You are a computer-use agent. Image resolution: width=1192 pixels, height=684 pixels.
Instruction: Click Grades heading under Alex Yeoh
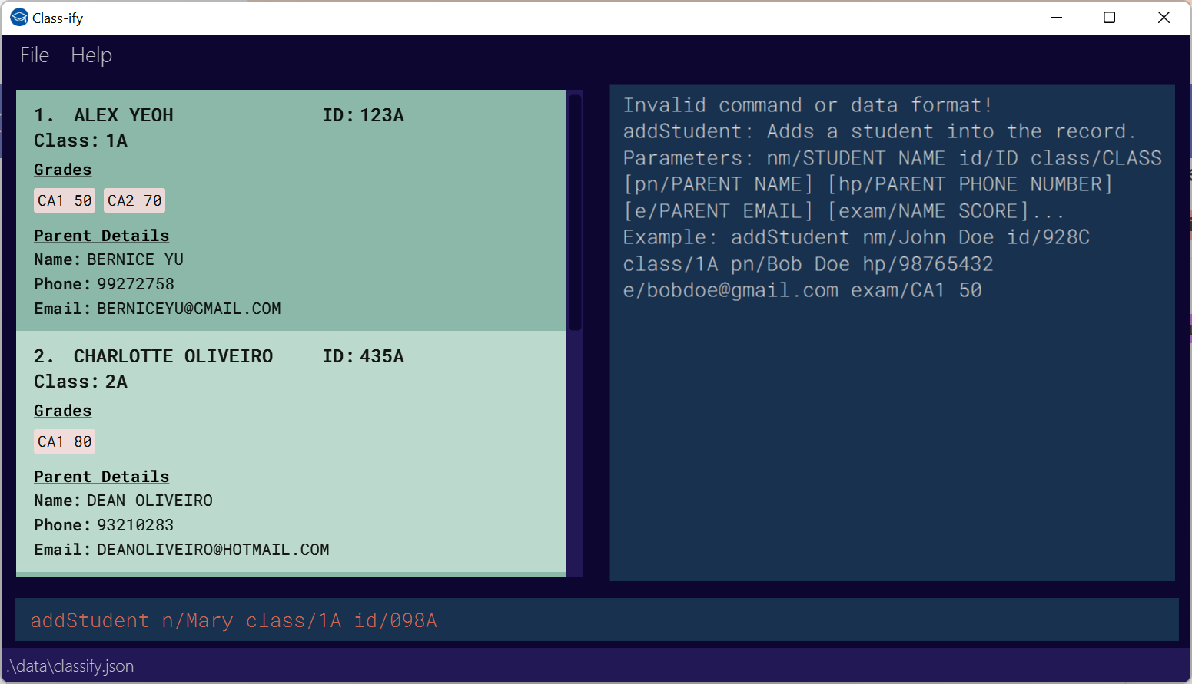pos(63,170)
